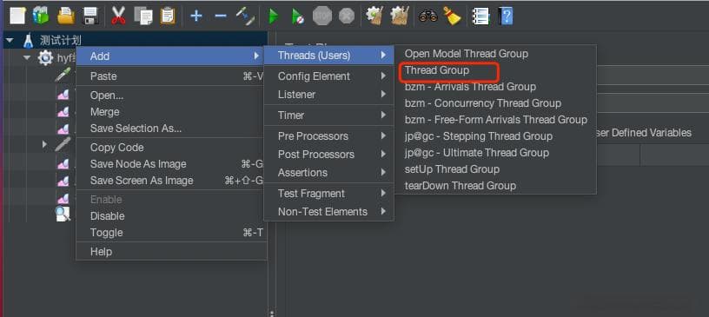The height and width of the screenshot is (317, 709).
Task: Click the plus Expand All icon
Action: pos(195,17)
